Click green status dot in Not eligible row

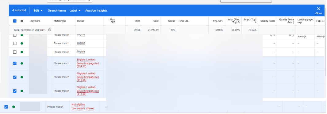[13, 107]
